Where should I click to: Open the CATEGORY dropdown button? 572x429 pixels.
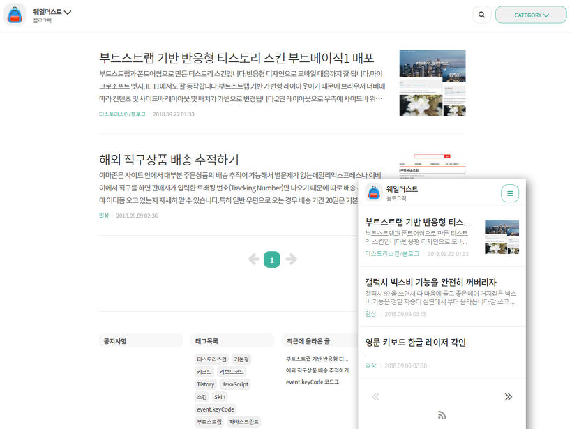tap(531, 15)
